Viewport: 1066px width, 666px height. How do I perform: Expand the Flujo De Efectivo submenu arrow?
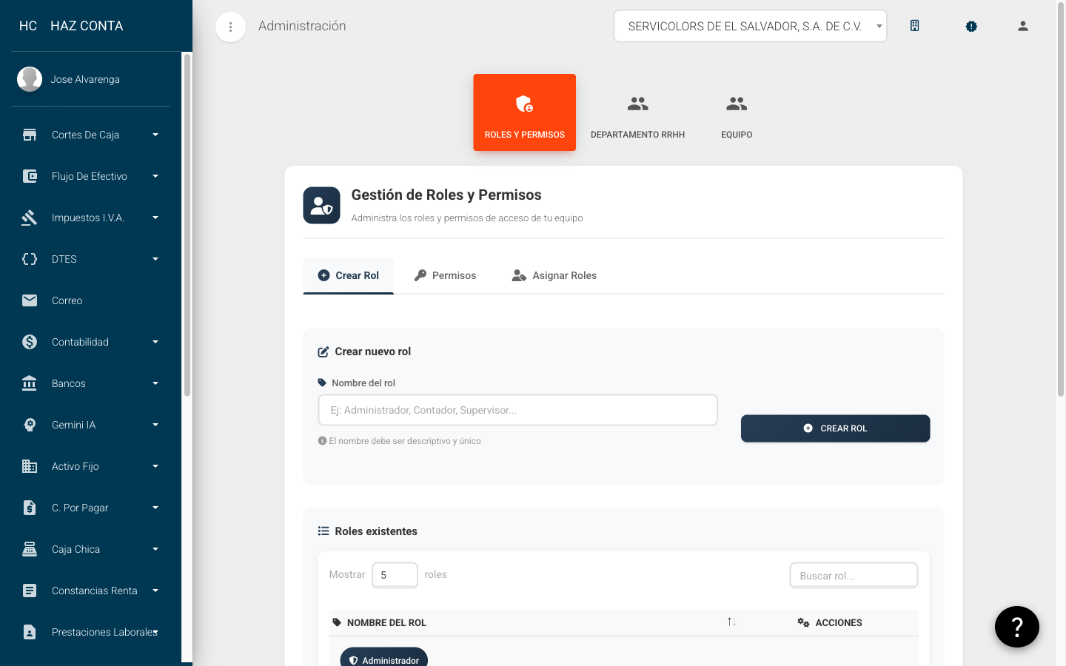tap(155, 176)
